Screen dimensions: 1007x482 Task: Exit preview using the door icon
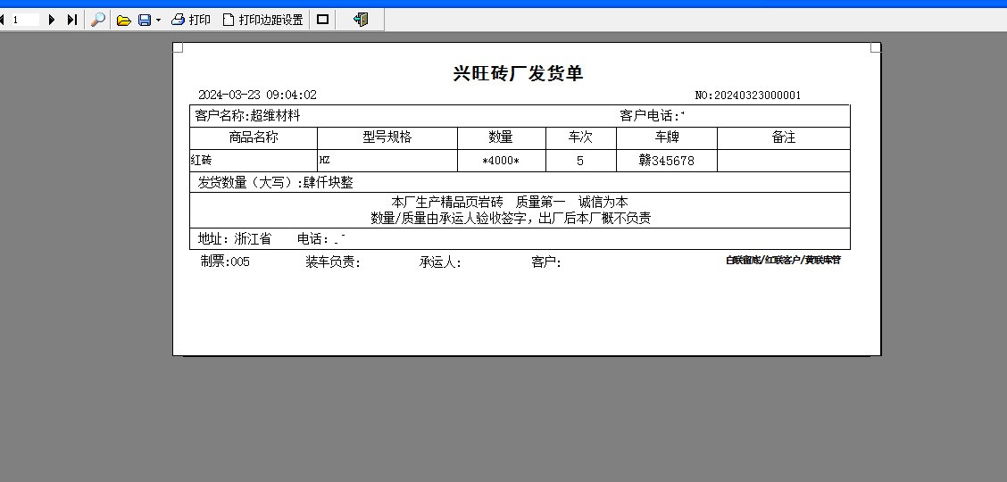(x=361, y=20)
